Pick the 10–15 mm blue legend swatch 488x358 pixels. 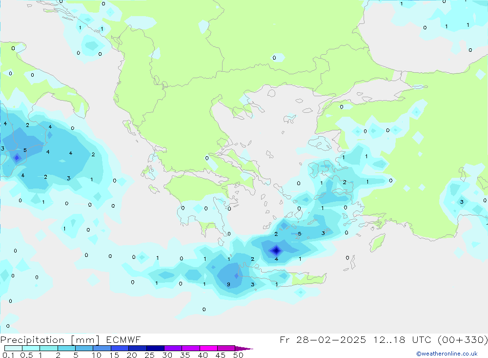pyautogui.click(x=102, y=348)
